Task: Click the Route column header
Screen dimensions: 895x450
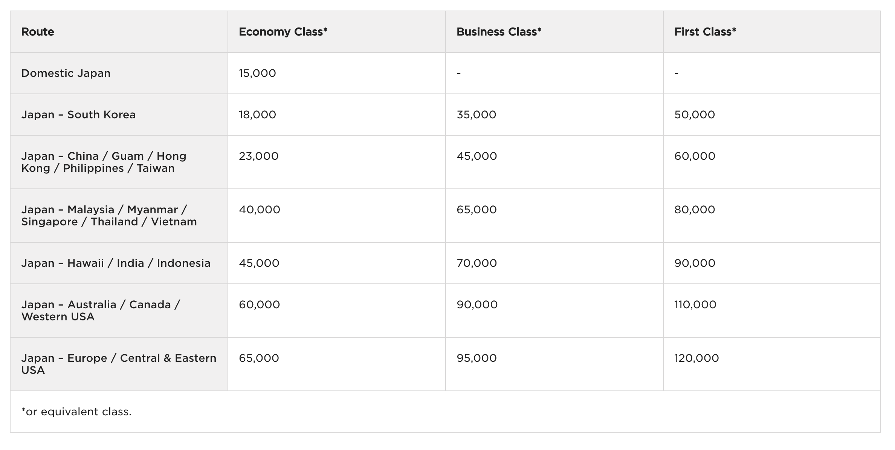Action: pyautogui.click(x=38, y=32)
